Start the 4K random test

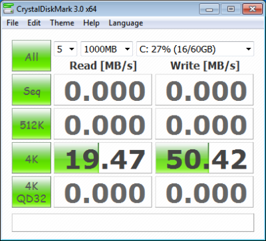point(31,158)
